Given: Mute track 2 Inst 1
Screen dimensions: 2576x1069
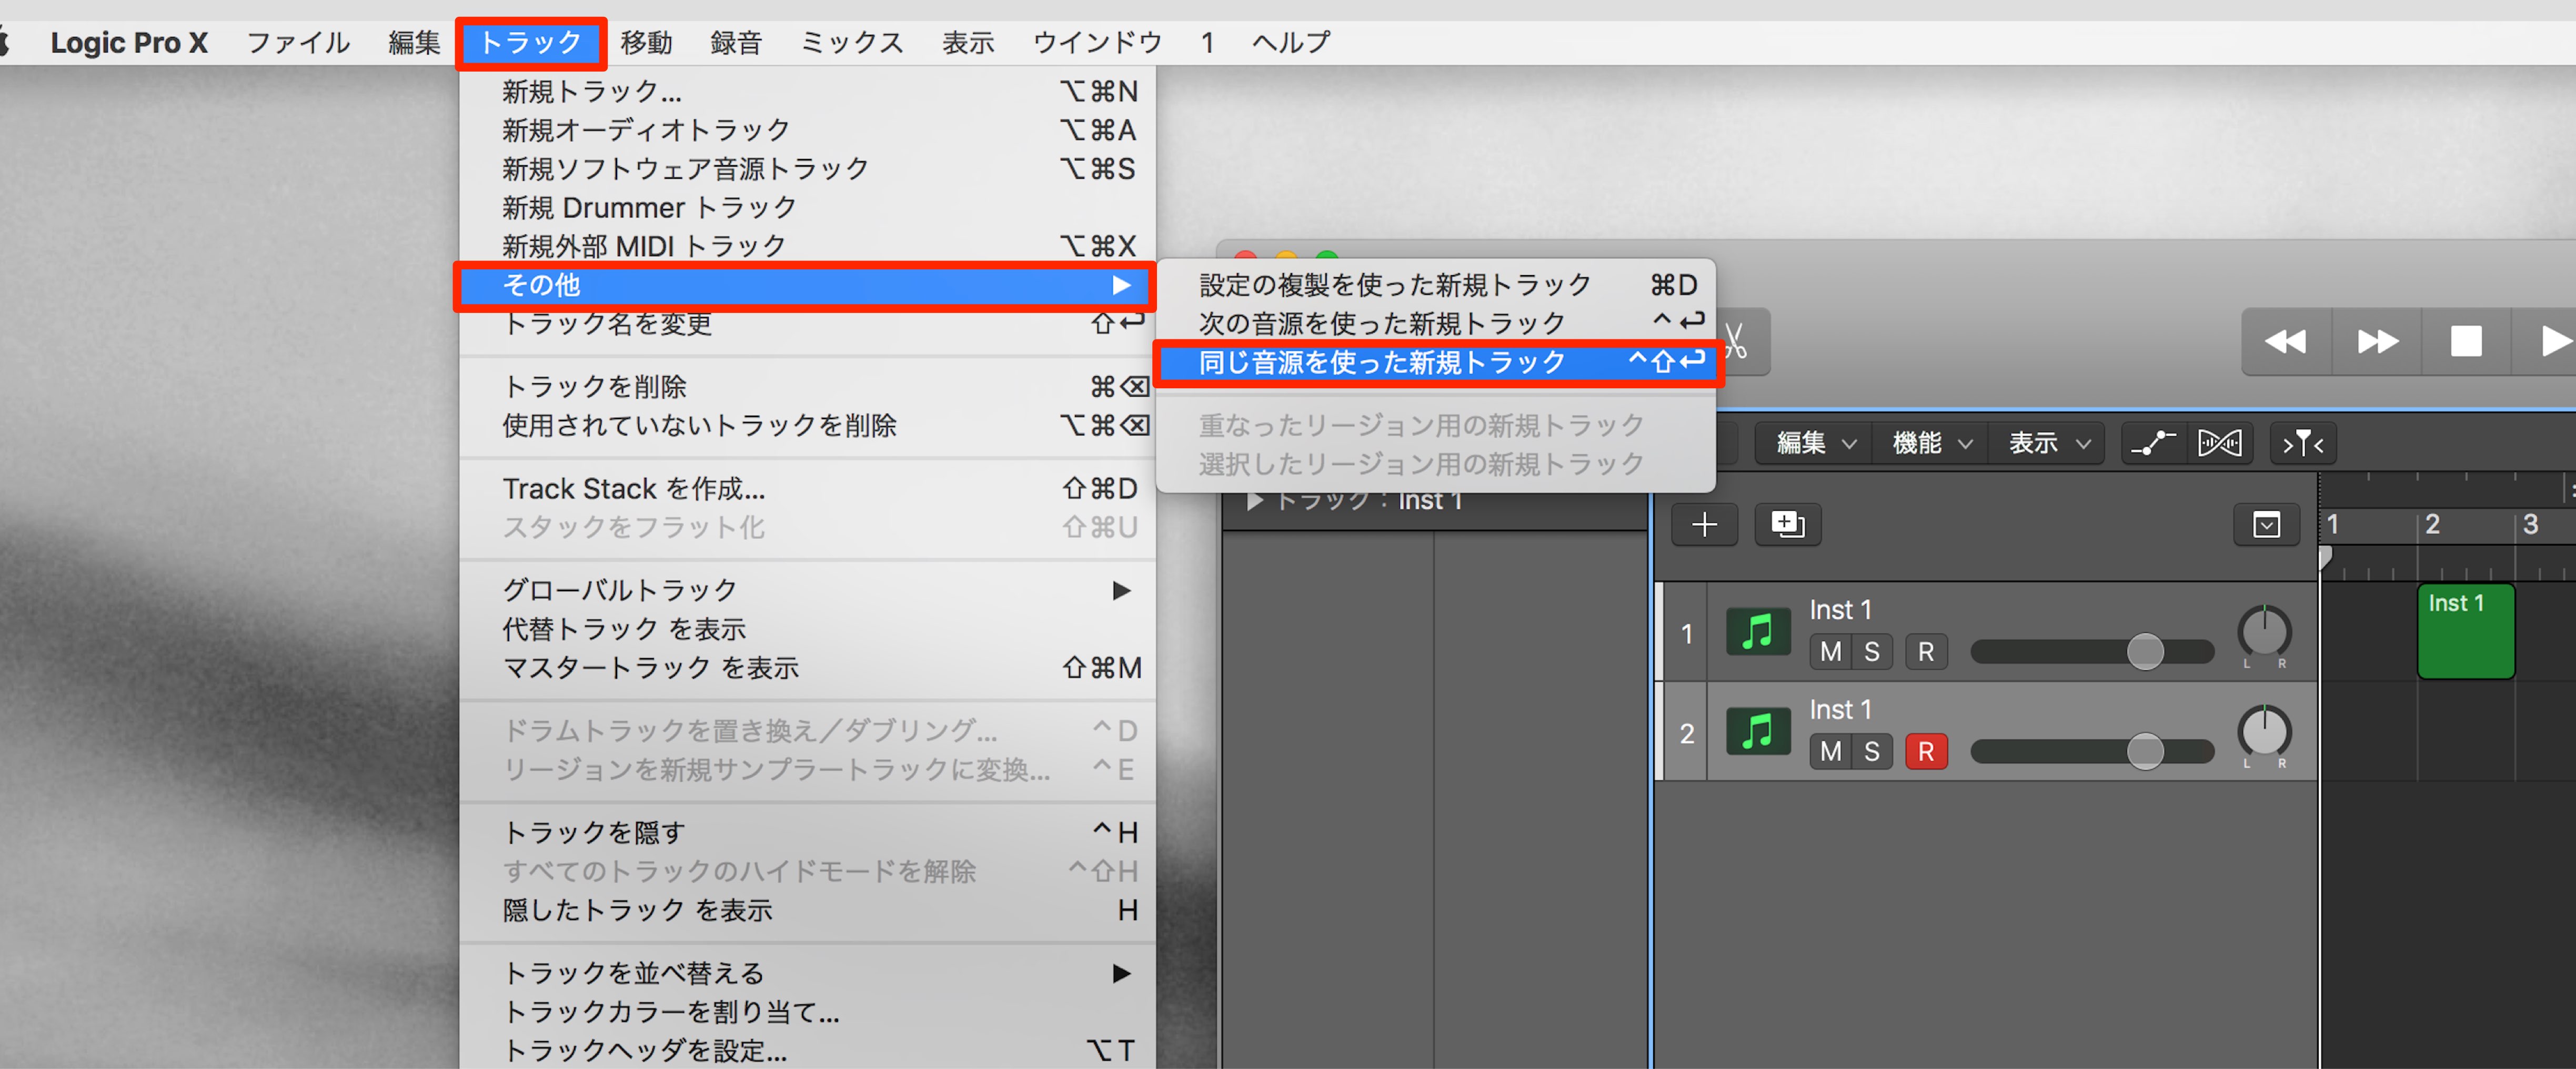Looking at the screenshot, I should pyautogui.click(x=1830, y=751).
